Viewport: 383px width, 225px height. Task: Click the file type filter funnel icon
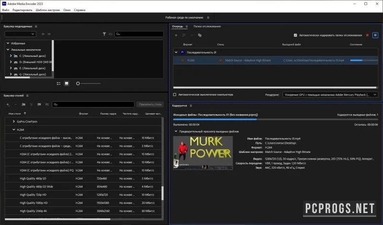[x=104, y=34]
